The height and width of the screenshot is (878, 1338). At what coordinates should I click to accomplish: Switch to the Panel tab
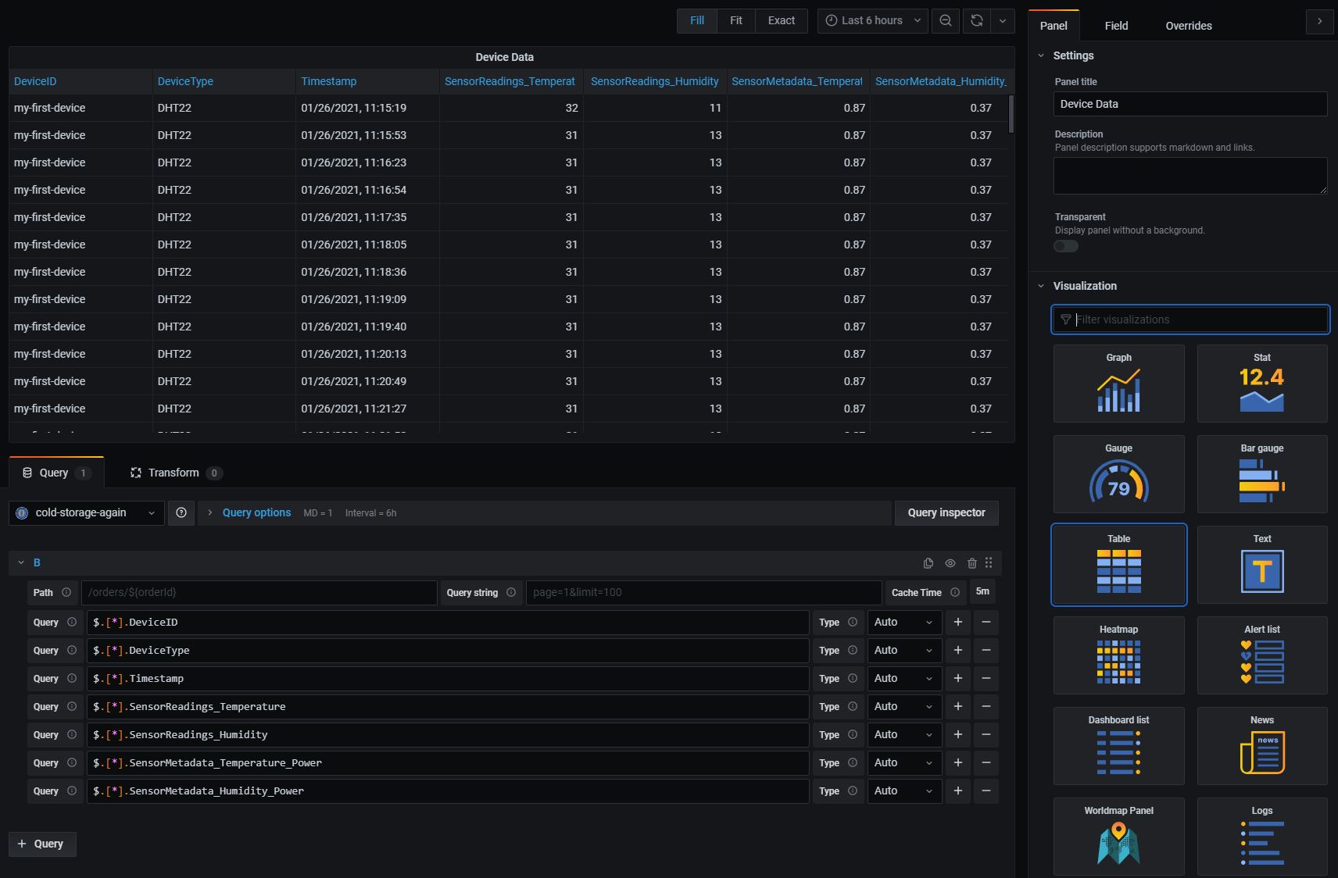coord(1054,26)
